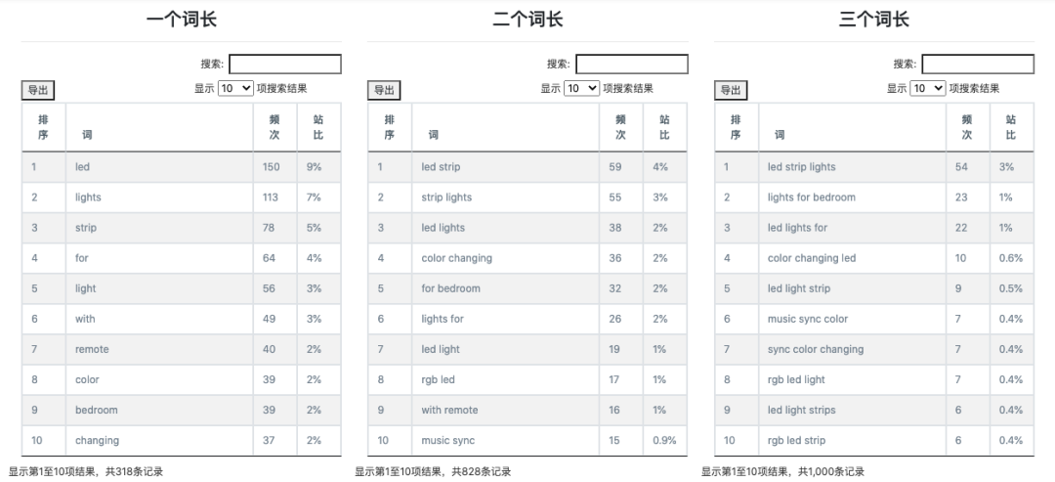
Task: Focus the 搜索 field under 二个词长
Action: [x=632, y=65]
